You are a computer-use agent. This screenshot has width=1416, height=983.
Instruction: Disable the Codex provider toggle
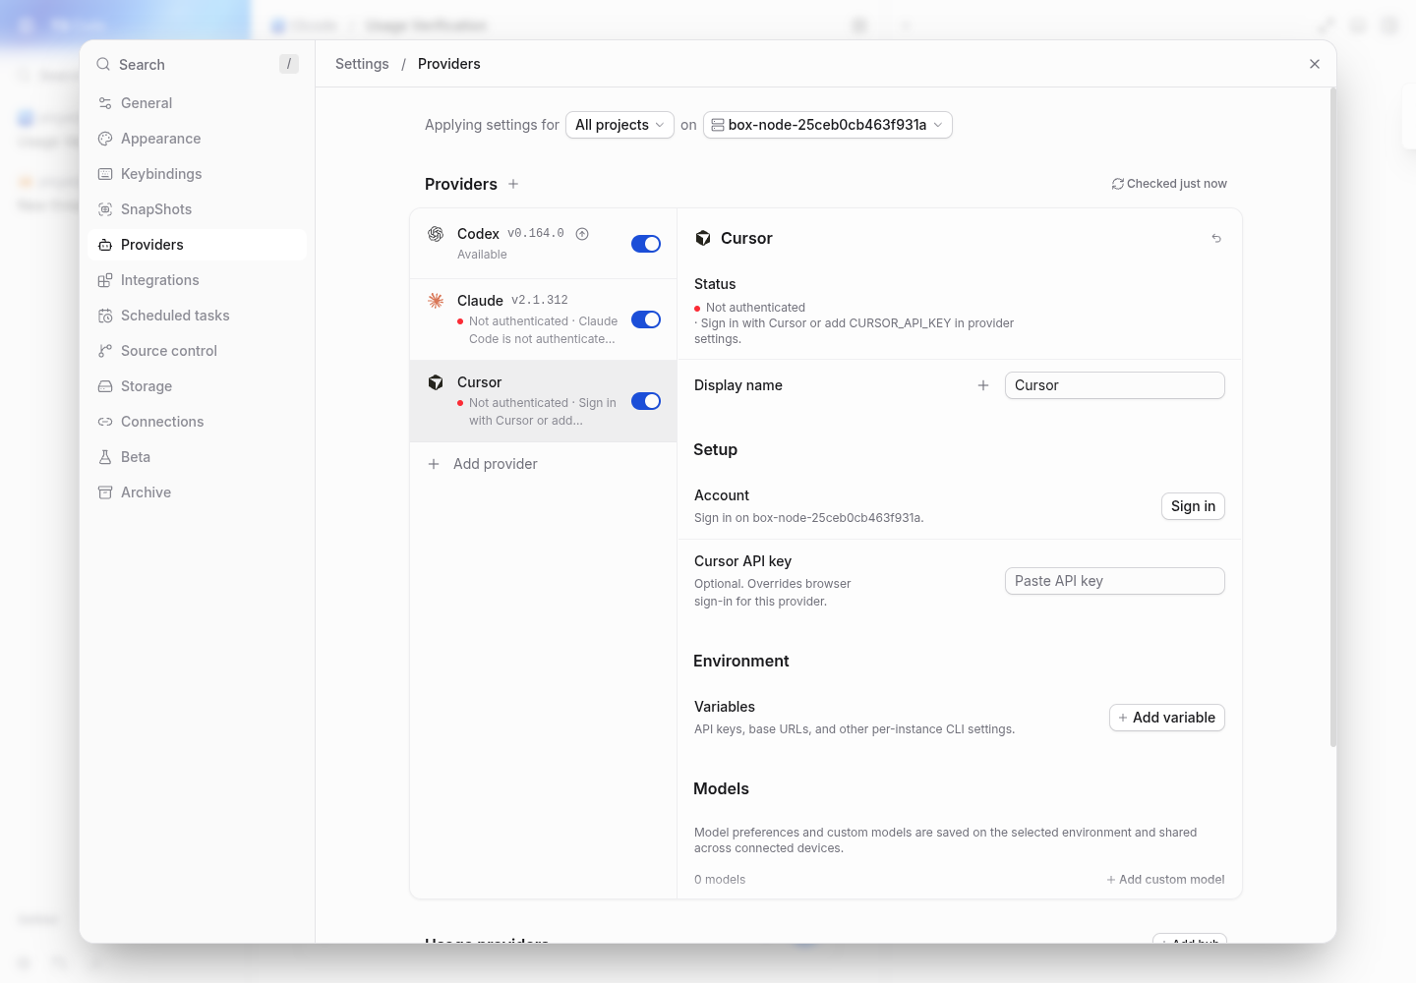[x=646, y=244]
